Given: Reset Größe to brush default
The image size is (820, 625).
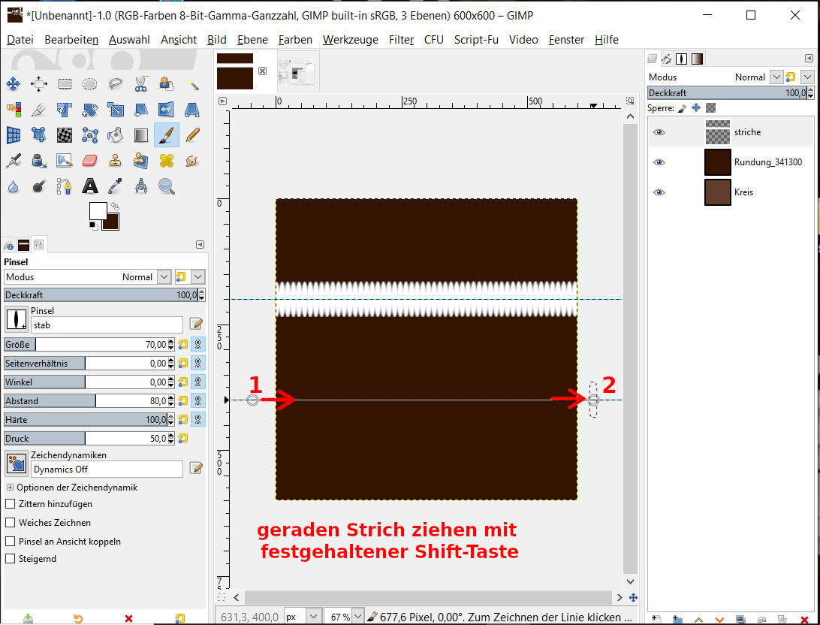Looking at the screenshot, I should (182, 345).
